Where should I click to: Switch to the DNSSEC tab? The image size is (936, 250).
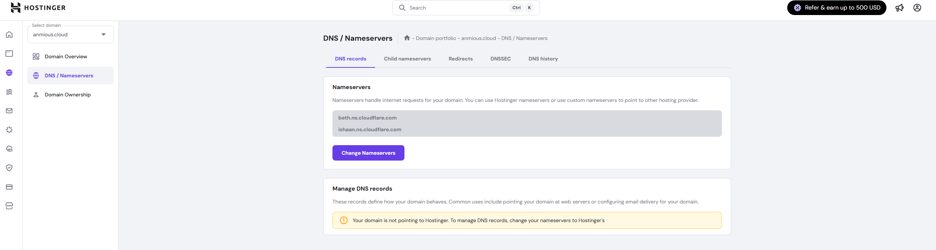coord(500,59)
